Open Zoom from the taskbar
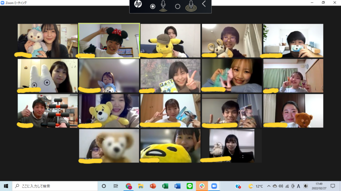This screenshot has height=191, width=341. coord(214,186)
